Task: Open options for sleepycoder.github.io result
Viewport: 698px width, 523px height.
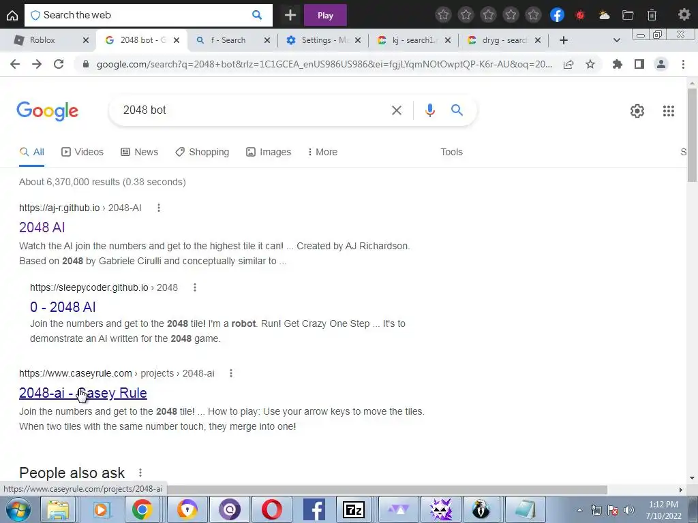Action: point(194,287)
